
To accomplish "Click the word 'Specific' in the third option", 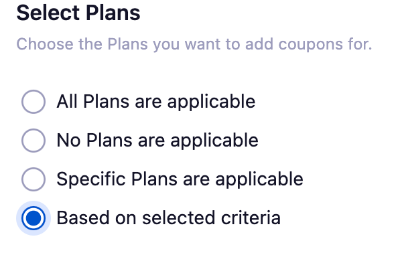I will point(91,179).
